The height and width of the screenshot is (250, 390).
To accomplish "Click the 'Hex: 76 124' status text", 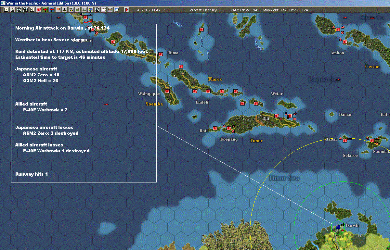I will tap(298, 10).
